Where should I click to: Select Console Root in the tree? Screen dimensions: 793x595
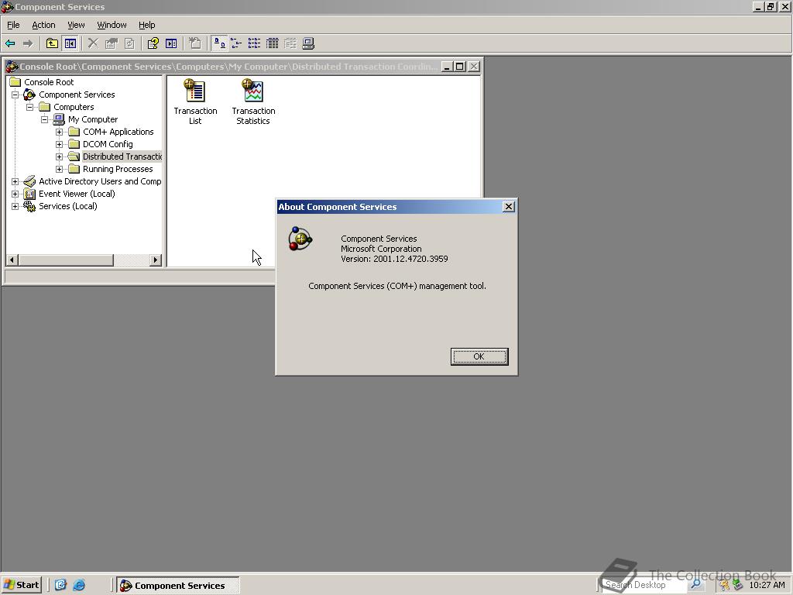click(49, 82)
